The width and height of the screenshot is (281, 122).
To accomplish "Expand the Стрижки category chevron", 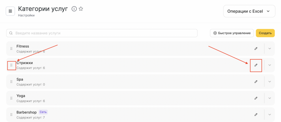I will (x=269, y=65).
